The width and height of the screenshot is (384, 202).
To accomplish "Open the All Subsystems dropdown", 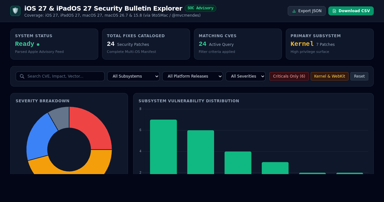I will point(133,76).
